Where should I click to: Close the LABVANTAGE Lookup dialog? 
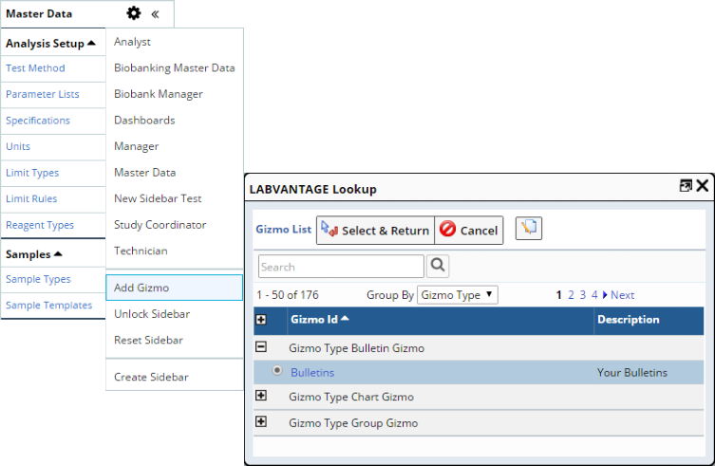(703, 185)
